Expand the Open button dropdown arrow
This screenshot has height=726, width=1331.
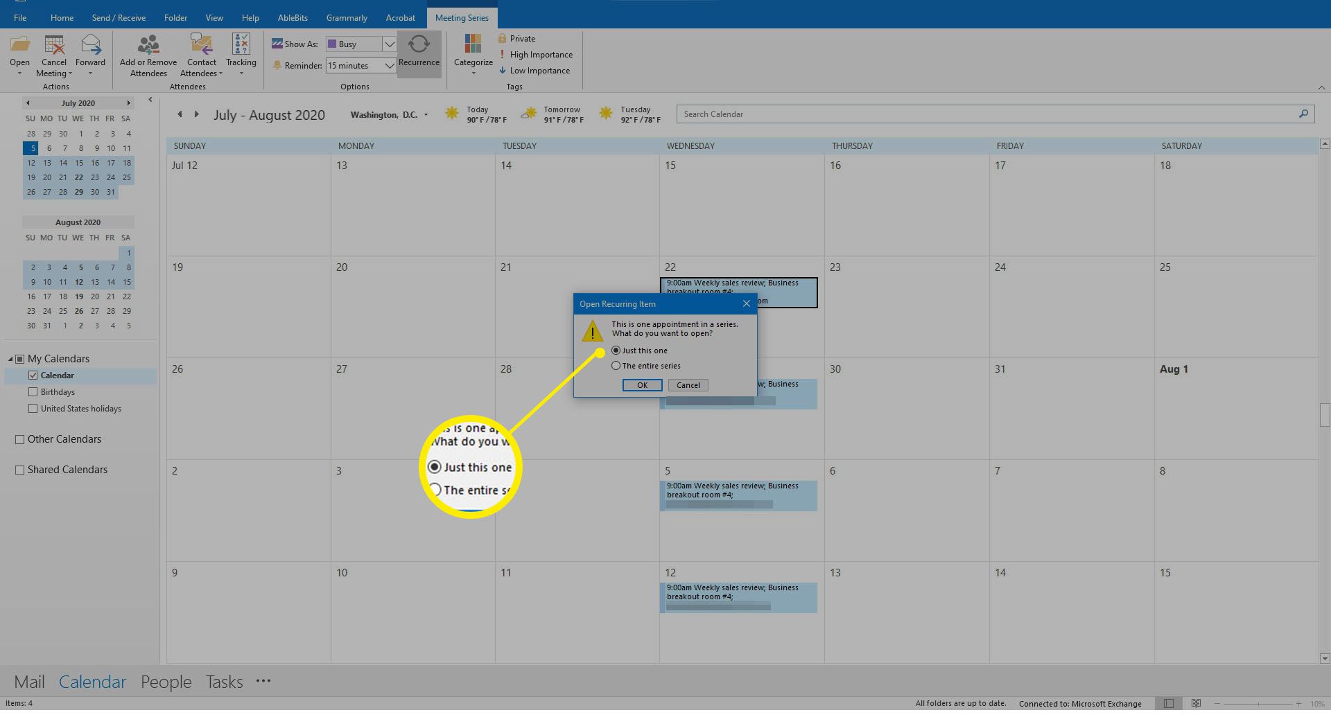(x=19, y=73)
